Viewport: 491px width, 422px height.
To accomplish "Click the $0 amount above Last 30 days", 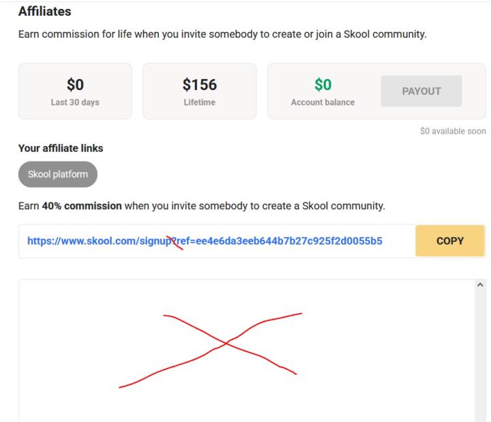I will 75,85.
